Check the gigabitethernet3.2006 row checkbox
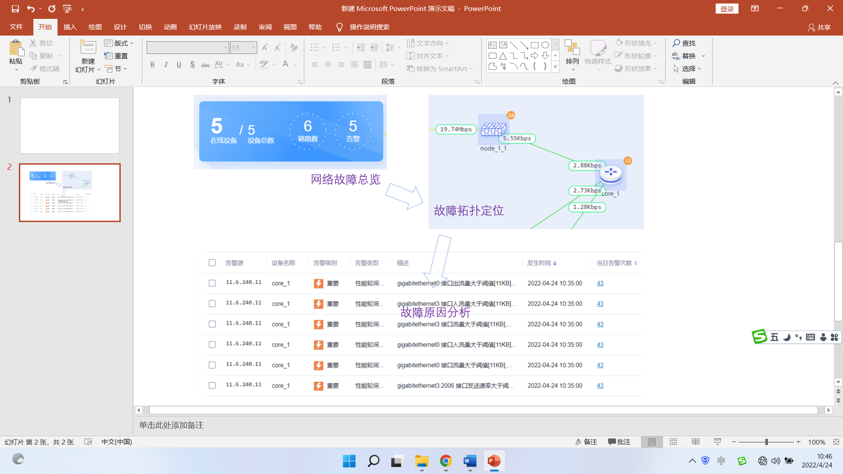The width and height of the screenshot is (843, 474). point(212,386)
